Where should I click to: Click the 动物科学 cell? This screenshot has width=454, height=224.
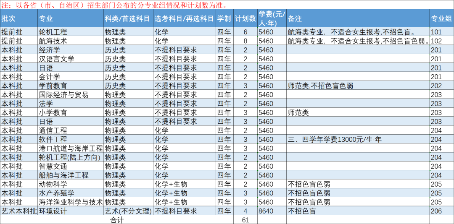[x=71, y=184]
